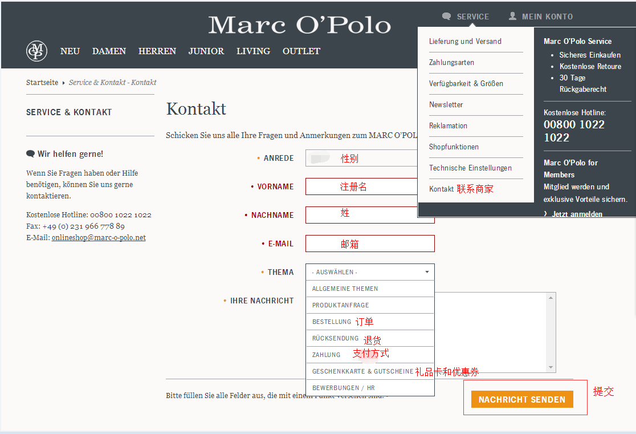Image resolution: width=636 pixels, height=434 pixels.
Task: Click the message box scrollbar down arrow
Action: pos(551,368)
